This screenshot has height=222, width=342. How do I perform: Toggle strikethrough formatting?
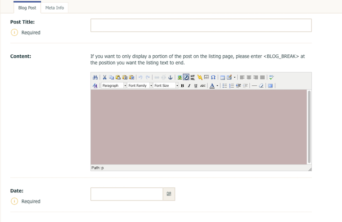[x=202, y=86]
